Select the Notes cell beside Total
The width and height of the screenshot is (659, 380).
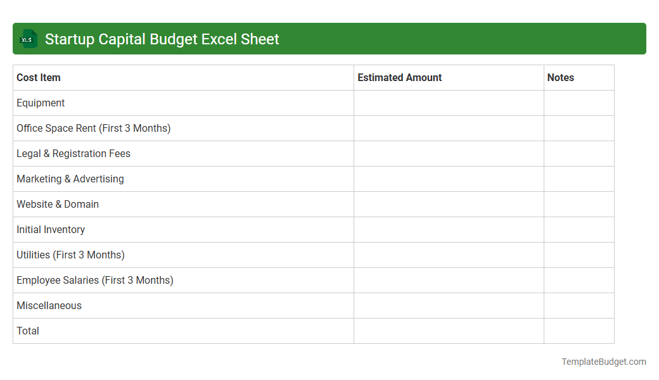tap(579, 331)
